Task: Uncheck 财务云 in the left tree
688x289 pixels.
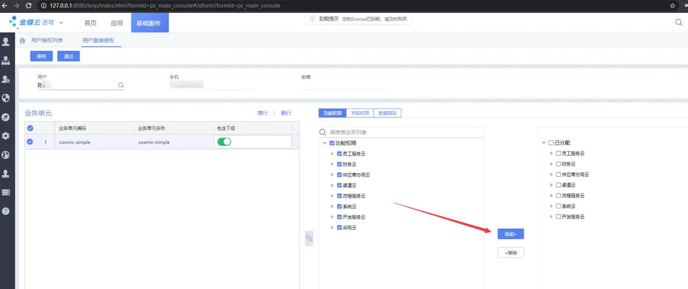Action: pos(339,164)
